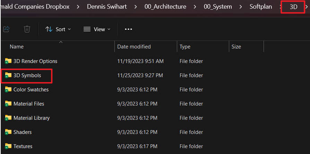Click the Type column header
310x154 pixels.
pos(185,47)
